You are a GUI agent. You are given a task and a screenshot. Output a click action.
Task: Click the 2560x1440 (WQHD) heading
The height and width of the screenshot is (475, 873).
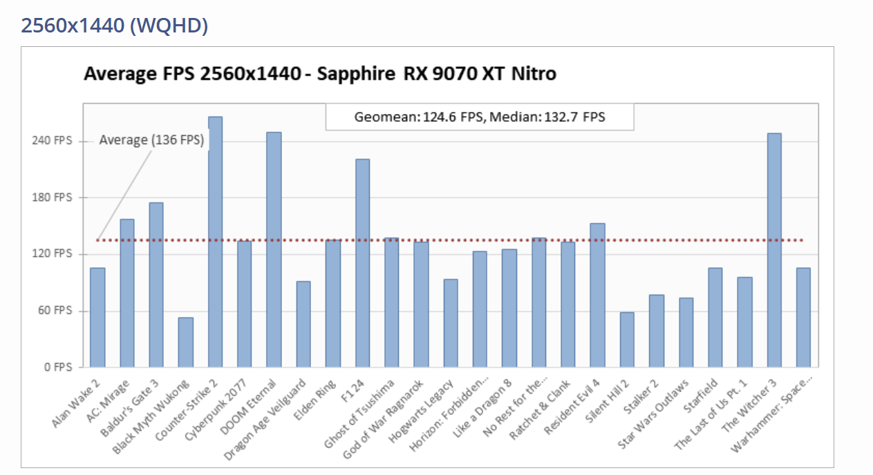coord(115,26)
